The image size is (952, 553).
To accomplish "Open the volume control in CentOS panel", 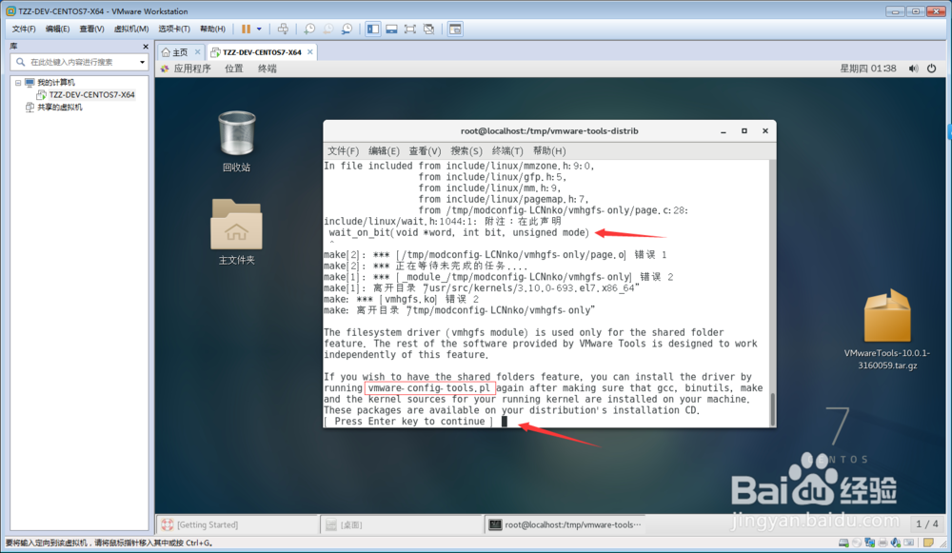I will pos(913,69).
